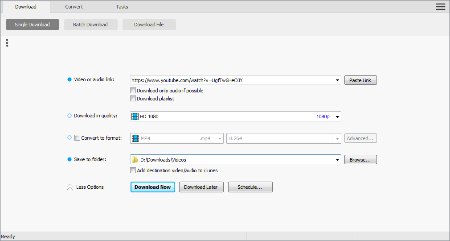Click the HD 1080 film quality icon
The image size is (450, 241).
[x=135, y=116]
